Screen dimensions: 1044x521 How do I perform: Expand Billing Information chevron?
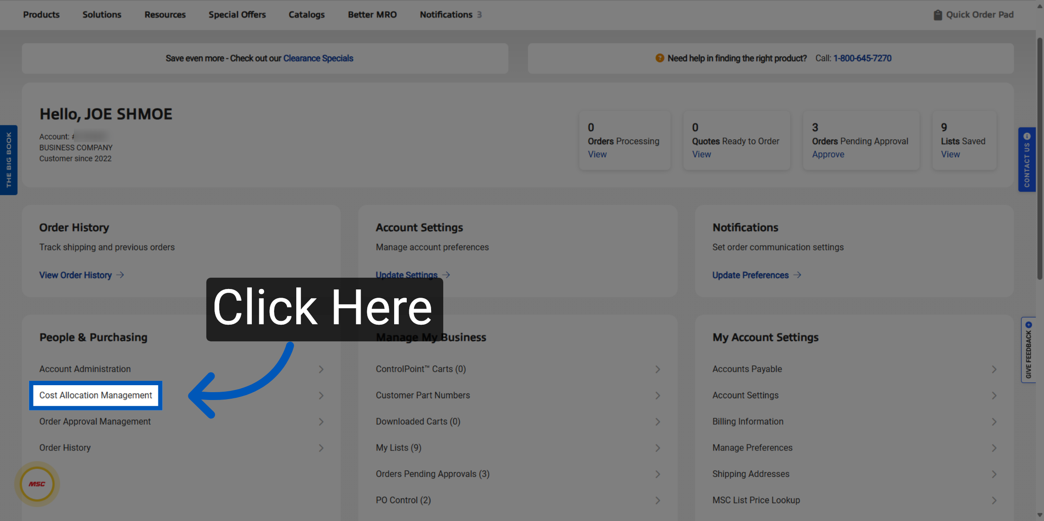point(994,422)
